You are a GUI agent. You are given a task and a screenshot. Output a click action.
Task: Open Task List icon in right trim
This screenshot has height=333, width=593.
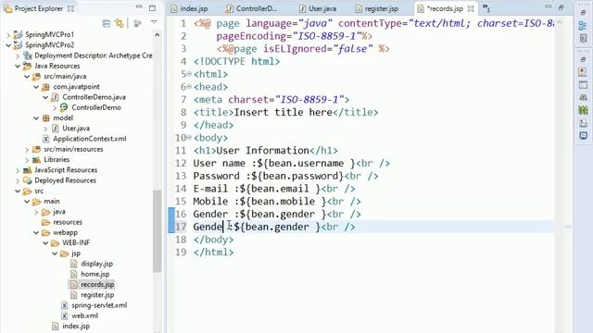583,38
